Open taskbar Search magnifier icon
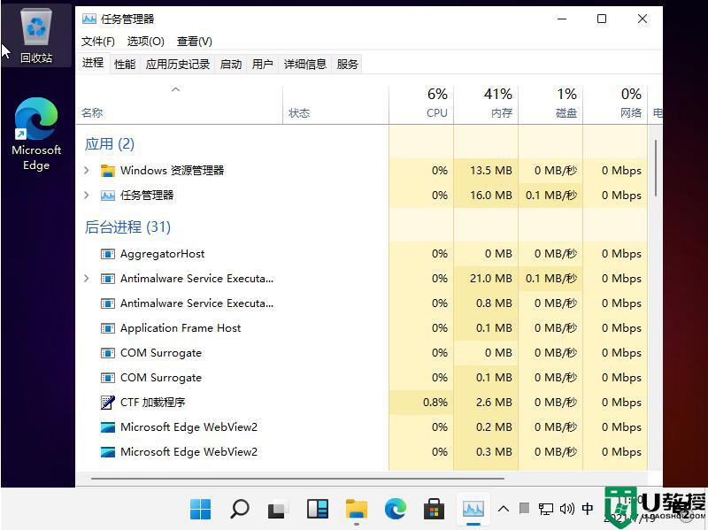 click(x=239, y=509)
